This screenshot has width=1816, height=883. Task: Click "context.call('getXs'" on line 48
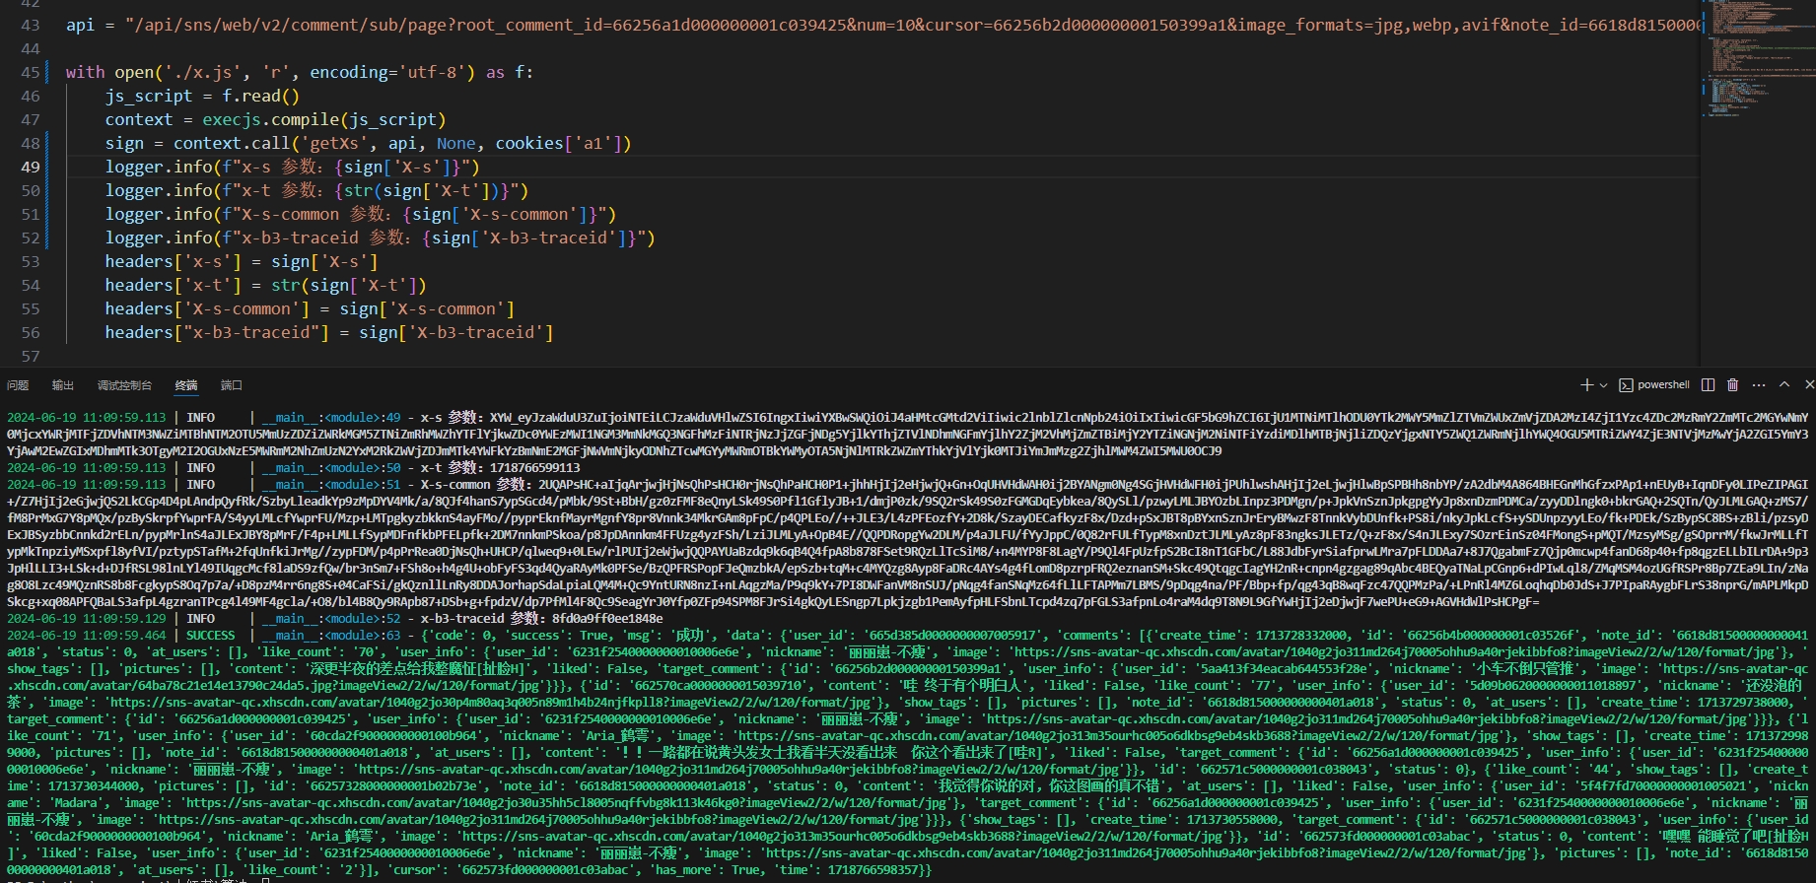click(268, 144)
